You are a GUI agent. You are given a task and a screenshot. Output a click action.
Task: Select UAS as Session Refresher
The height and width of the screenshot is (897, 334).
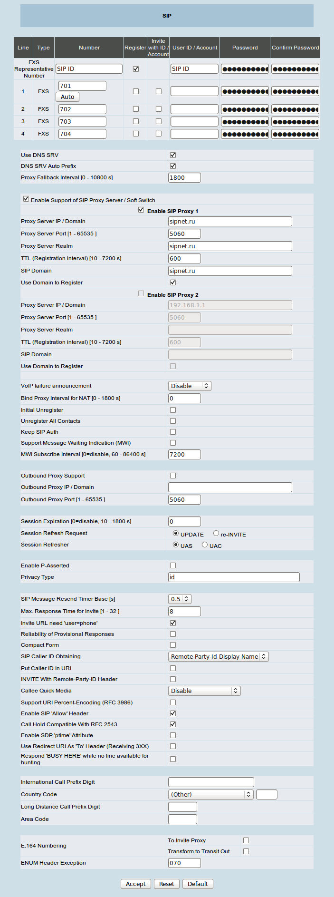pos(176,545)
